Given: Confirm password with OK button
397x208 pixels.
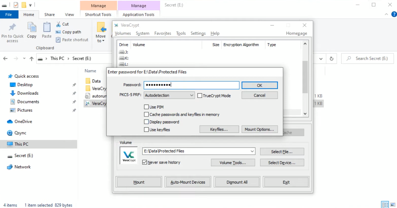Looking at the screenshot, I should click(x=260, y=85).
